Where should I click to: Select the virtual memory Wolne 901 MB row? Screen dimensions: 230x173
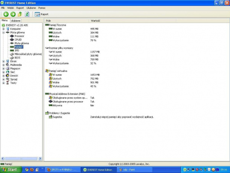tap(73, 83)
